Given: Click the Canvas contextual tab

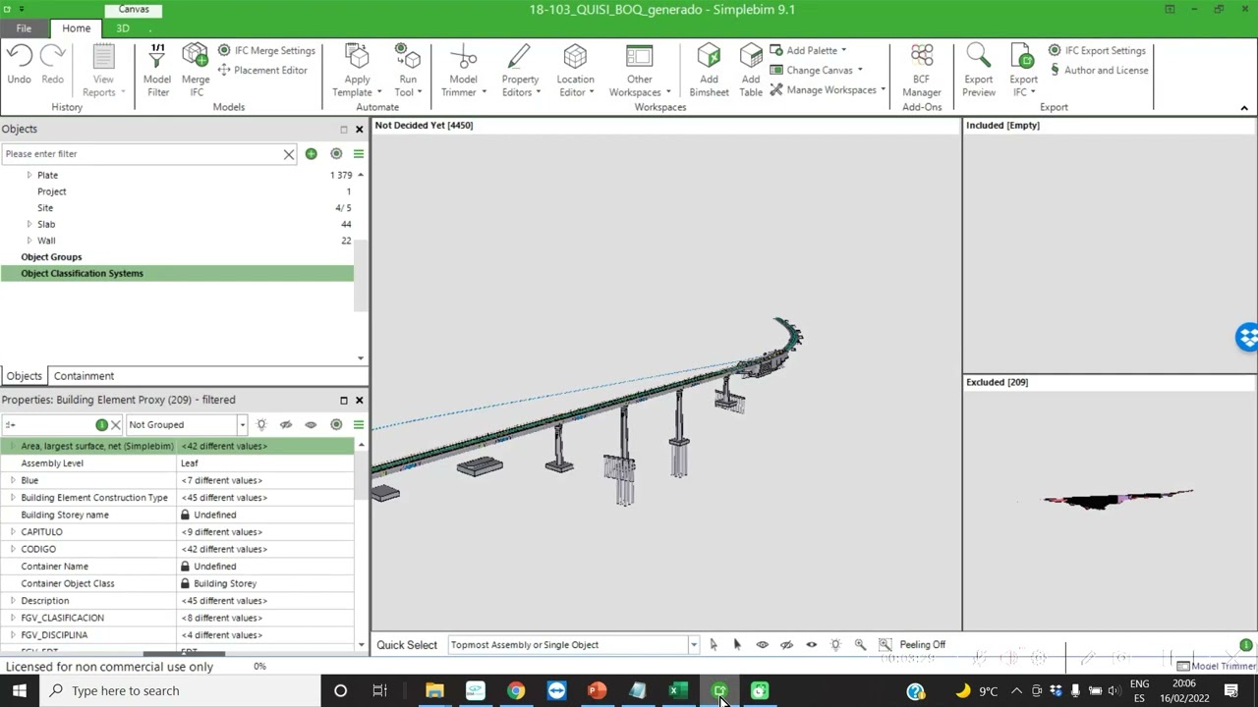Looking at the screenshot, I should (x=134, y=9).
